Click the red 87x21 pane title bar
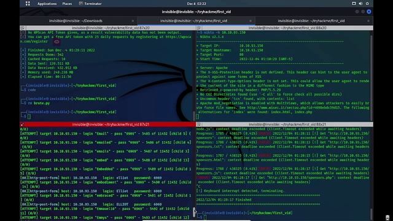Viewport: 393px width, 221px height. tap(111, 124)
